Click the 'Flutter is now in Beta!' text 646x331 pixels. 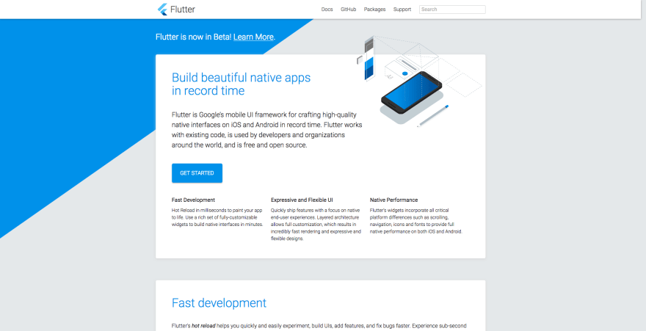[194, 37]
